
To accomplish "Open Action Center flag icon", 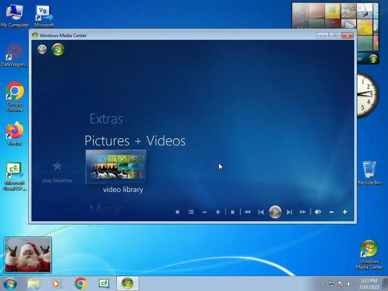I will 341,284.
